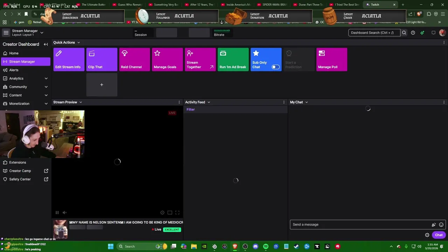Open Safety Center external link icon
This screenshot has width=448, height=252.
coord(46,179)
